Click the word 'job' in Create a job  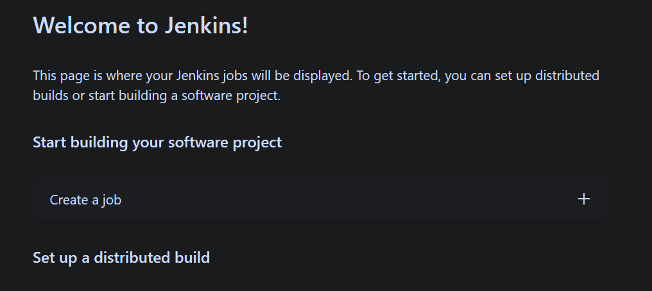coord(112,200)
